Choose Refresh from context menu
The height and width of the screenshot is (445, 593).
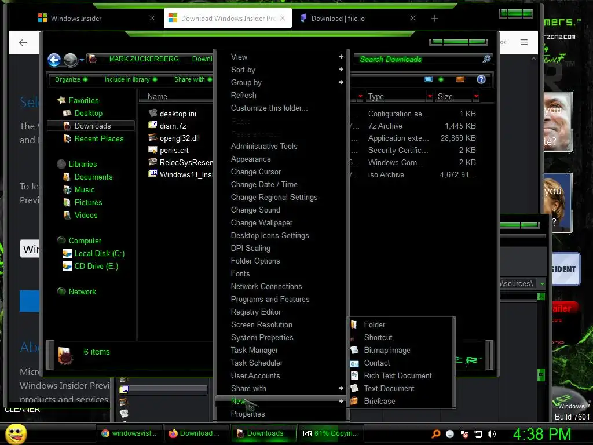[x=244, y=96]
